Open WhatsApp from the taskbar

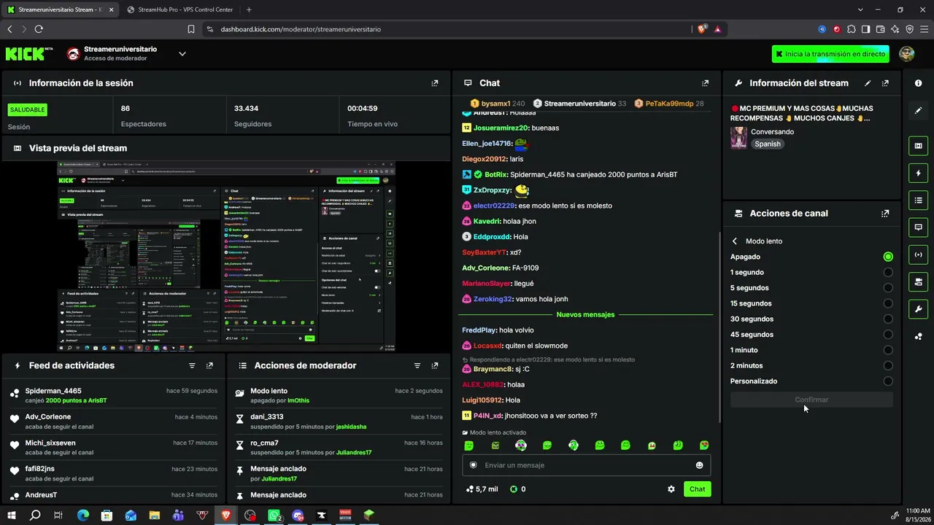(x=274, y=516)
